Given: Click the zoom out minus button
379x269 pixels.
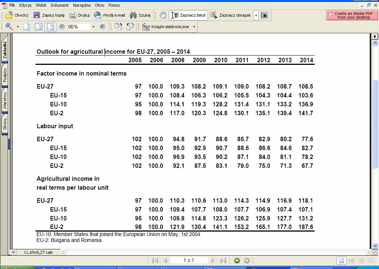Looking at the screenshot, I should click(x=62, y=27).
